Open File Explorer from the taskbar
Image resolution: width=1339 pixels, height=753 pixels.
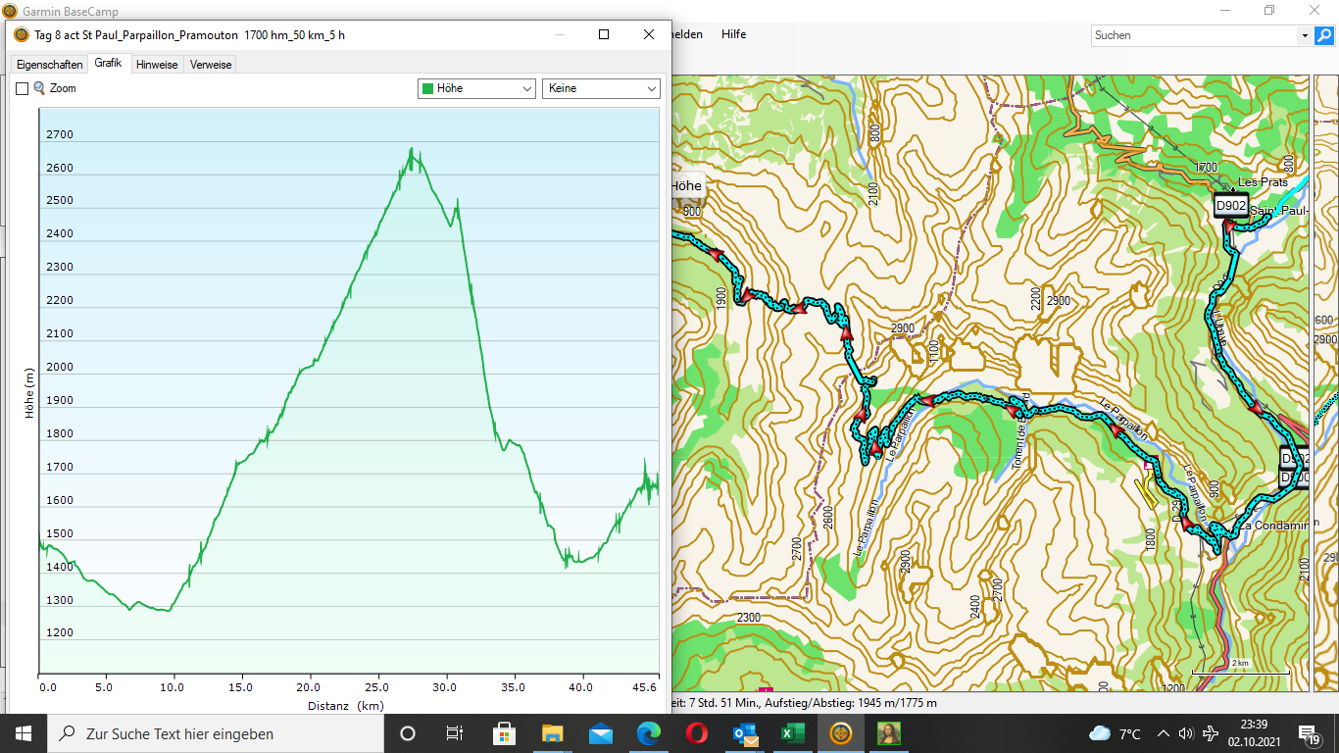552,733
